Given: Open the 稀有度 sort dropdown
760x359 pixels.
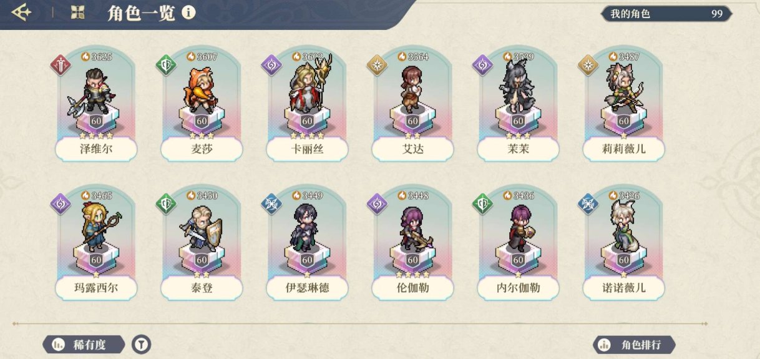Looking at the screenshot, I should 84,345.
